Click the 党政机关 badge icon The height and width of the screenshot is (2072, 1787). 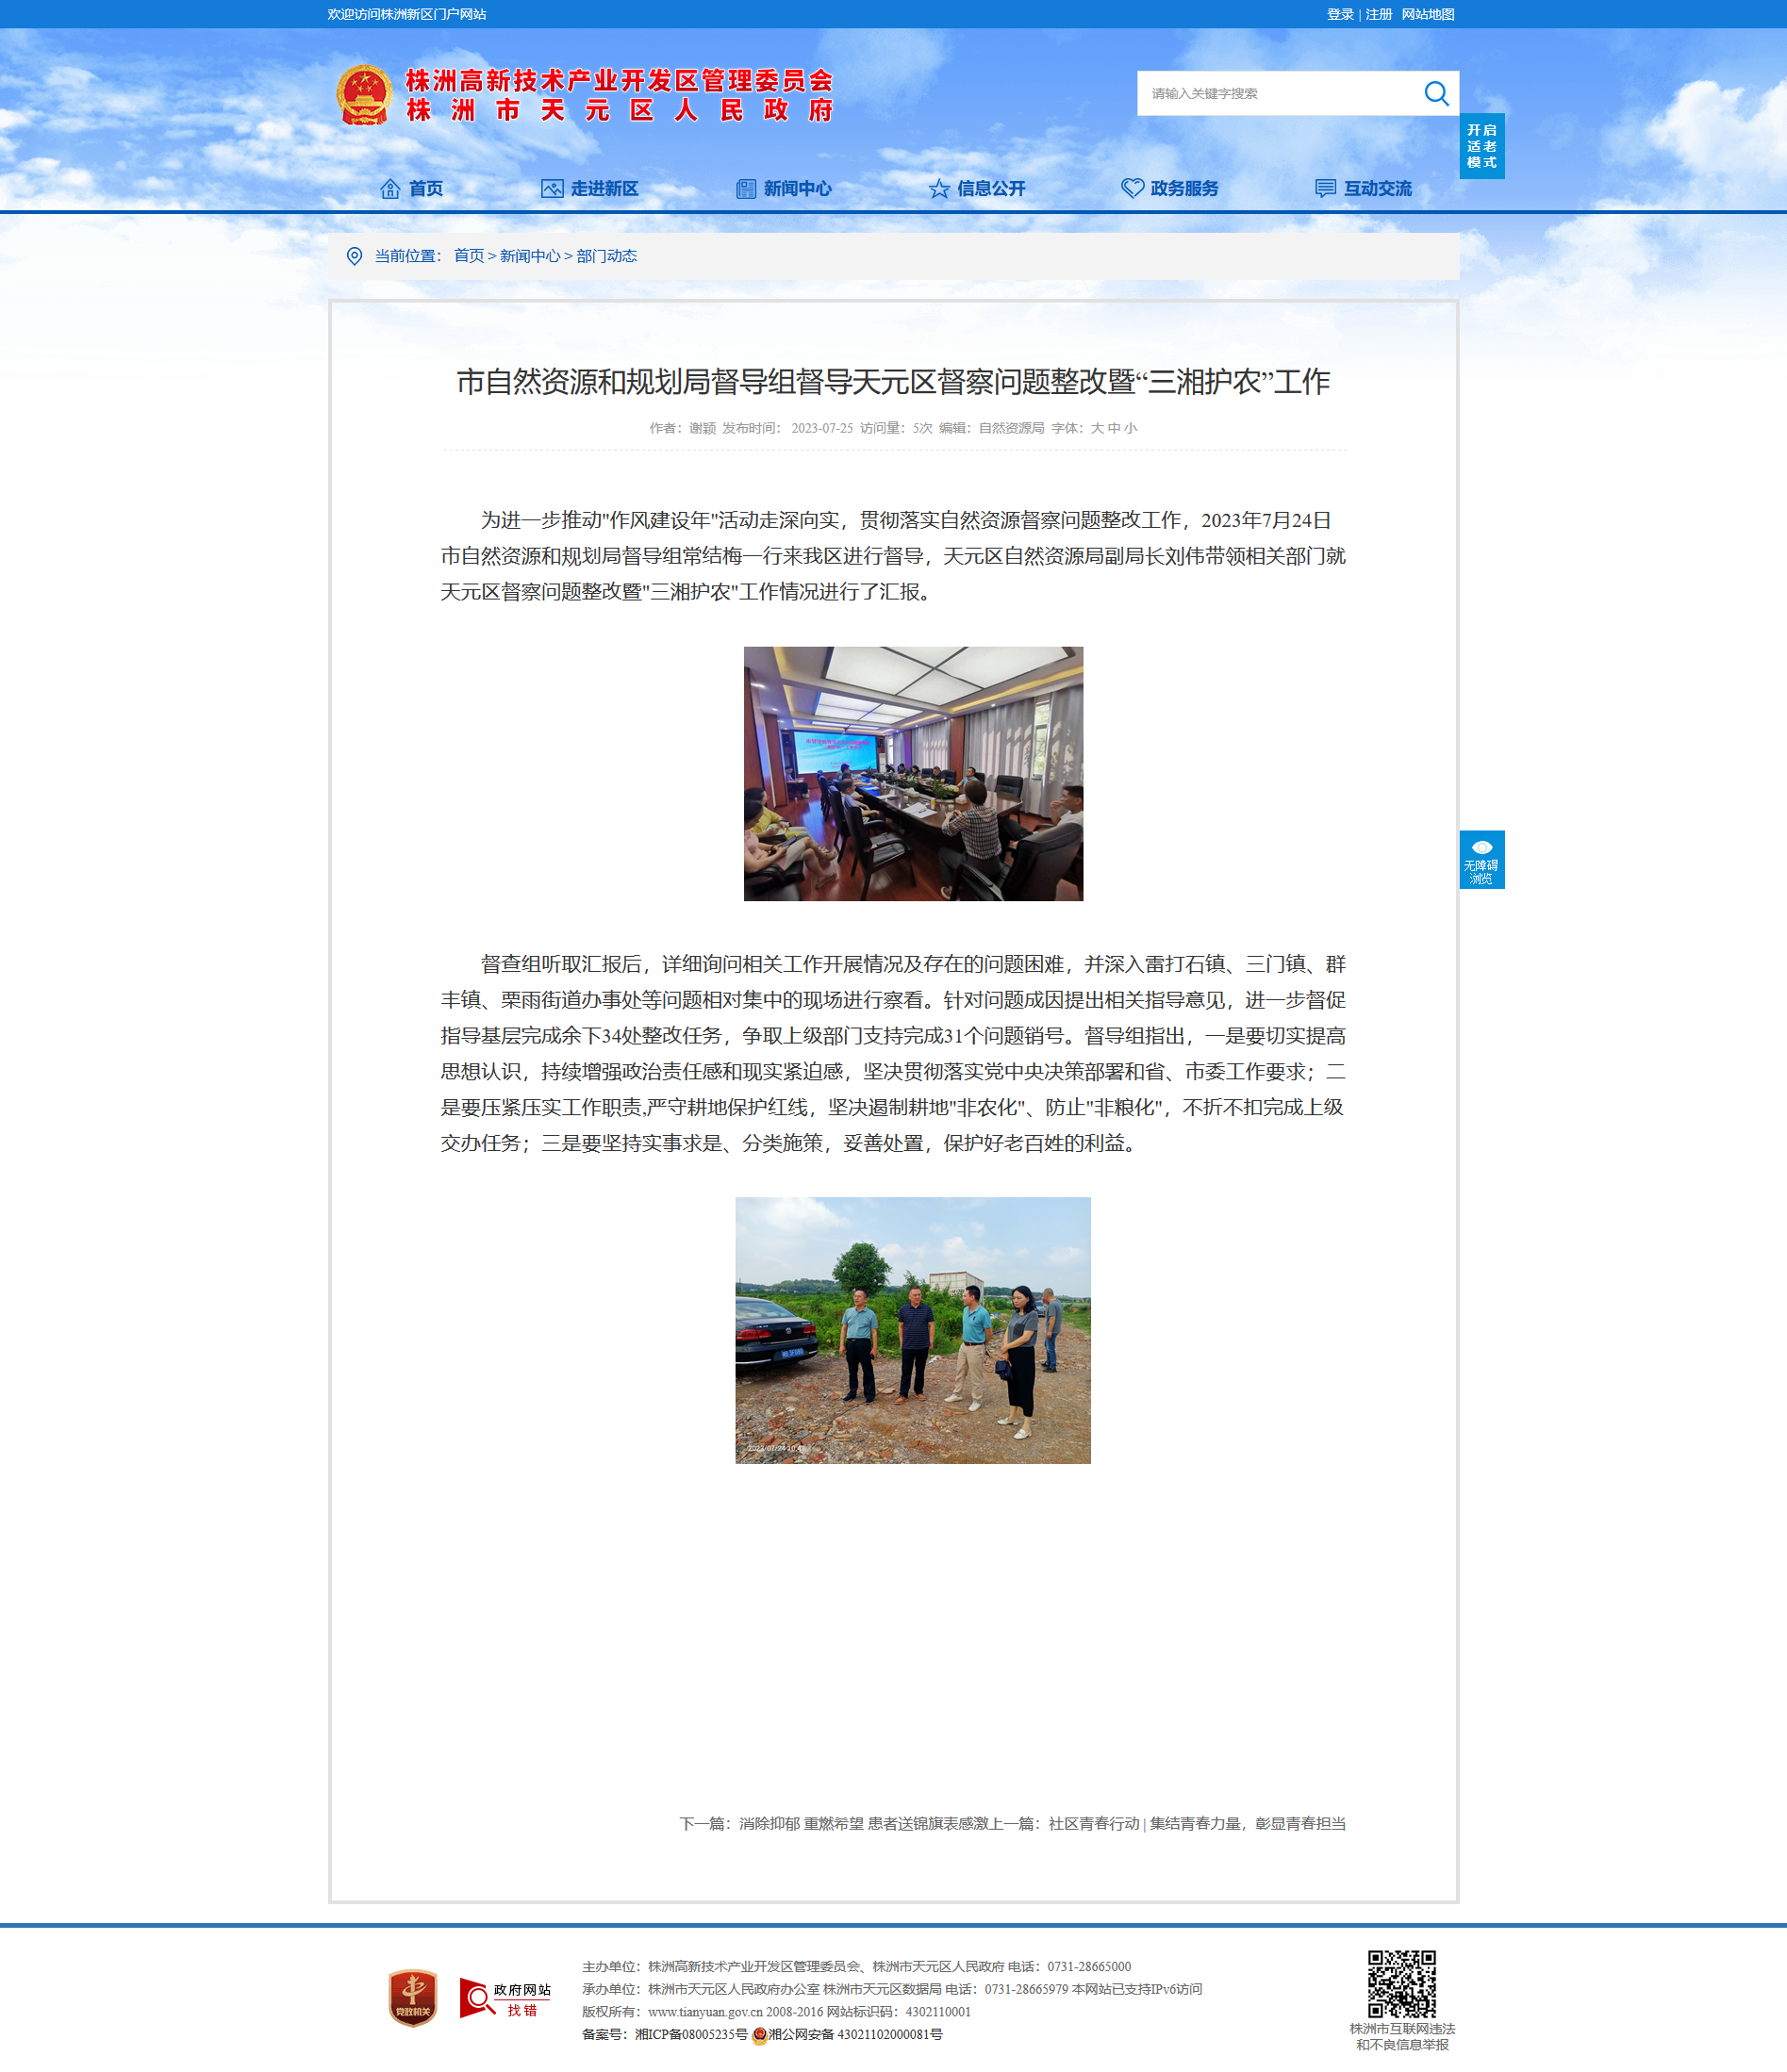tap(413, 1998)
